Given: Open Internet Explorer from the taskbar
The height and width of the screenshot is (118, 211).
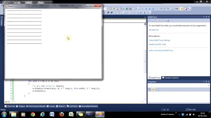Looking at the screenshot, I should (x=43, y=114).
